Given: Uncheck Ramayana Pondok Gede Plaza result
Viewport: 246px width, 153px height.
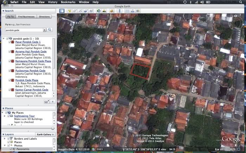Looking at the screenshot, I should click(10, 61).
